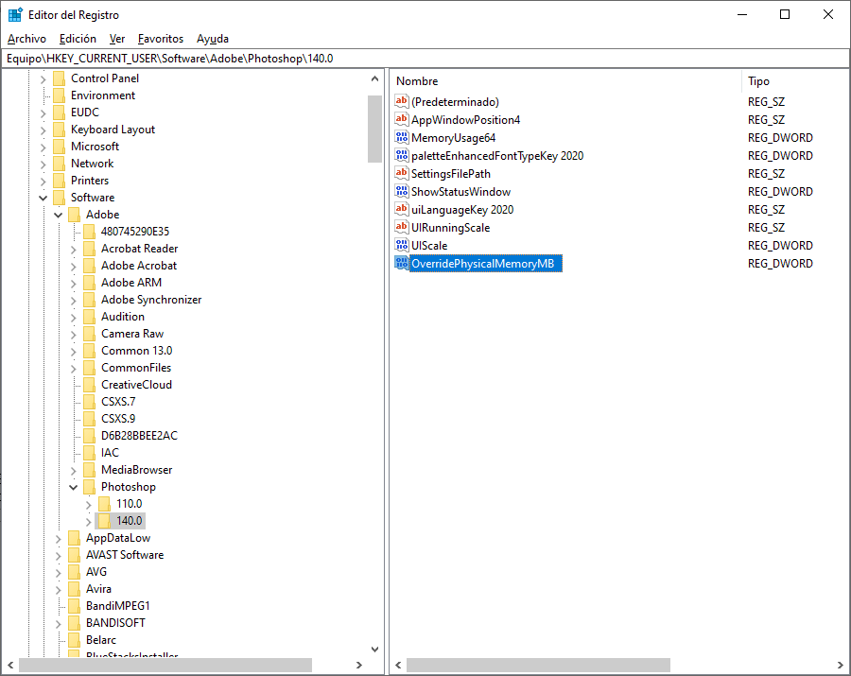Collapse the Software key
Image resolution: width=851 pixels, height=676 pixels.
[x=43, y=198]
